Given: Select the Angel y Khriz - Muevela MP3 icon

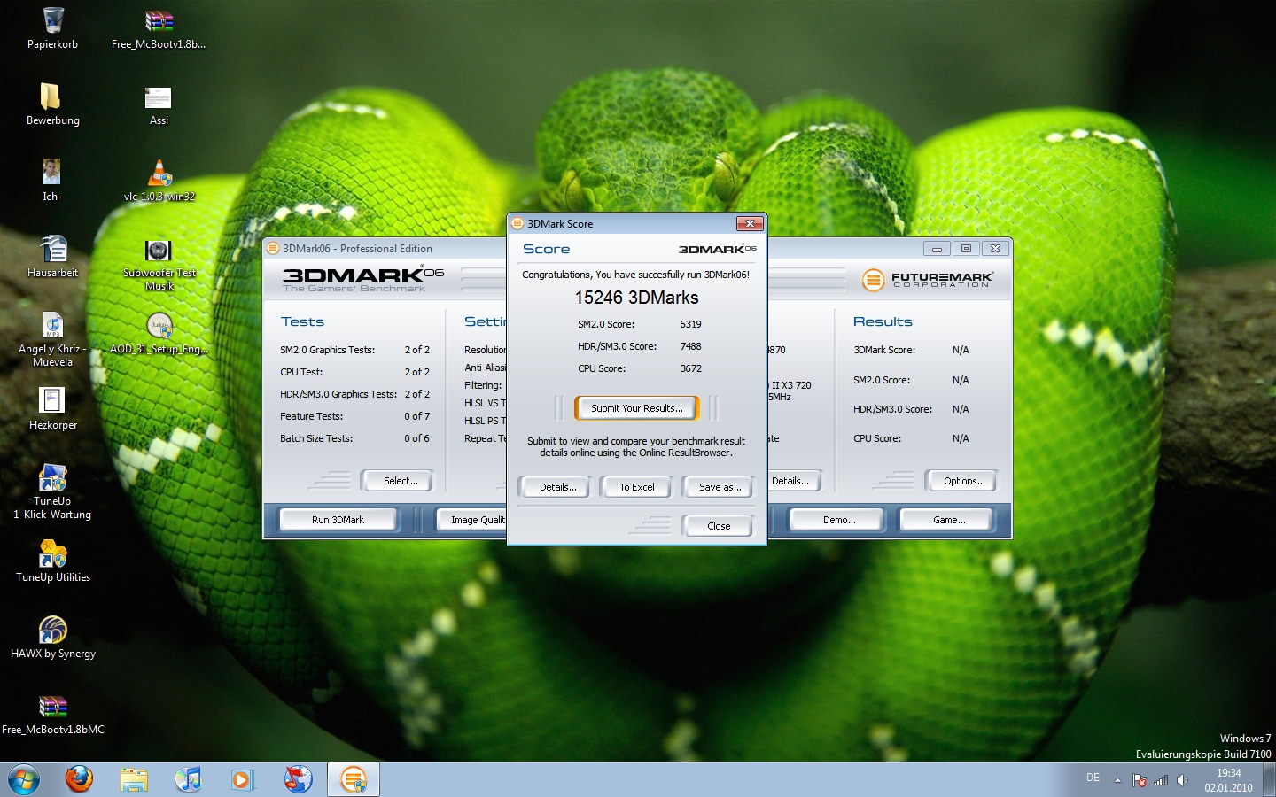Looking at the screenshot, I should [x=52, y=340].
